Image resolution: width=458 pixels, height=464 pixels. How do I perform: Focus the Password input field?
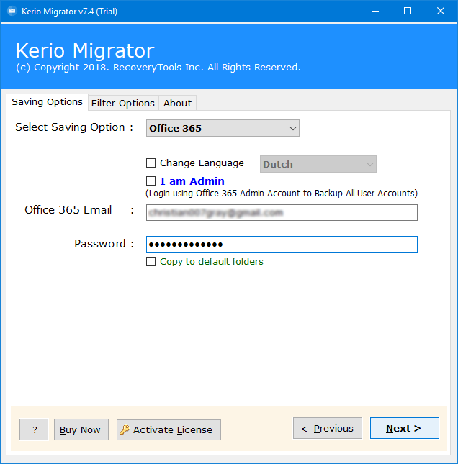coord(282,244)
